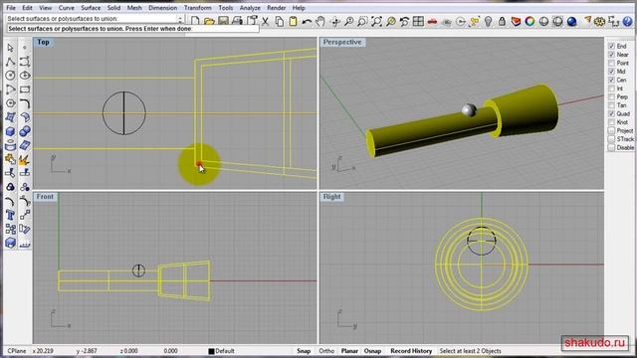Select the Polyline tool
This screenshot has height=358, width=637.
tap(11, 62)
